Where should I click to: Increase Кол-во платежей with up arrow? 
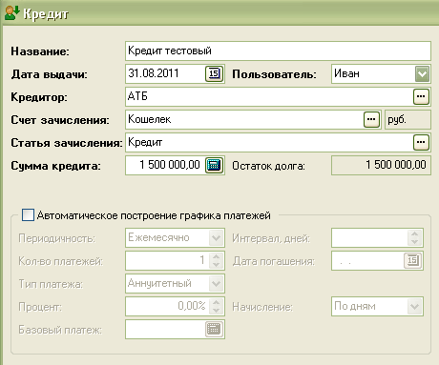[x=217, y=256]
